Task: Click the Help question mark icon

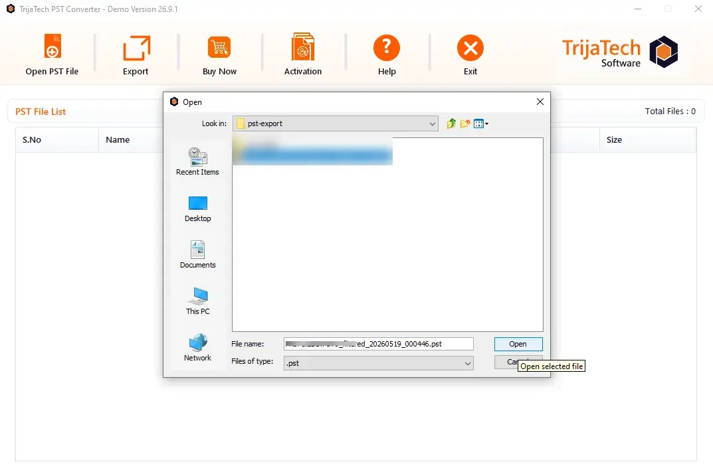Action: tap(387, 48)
